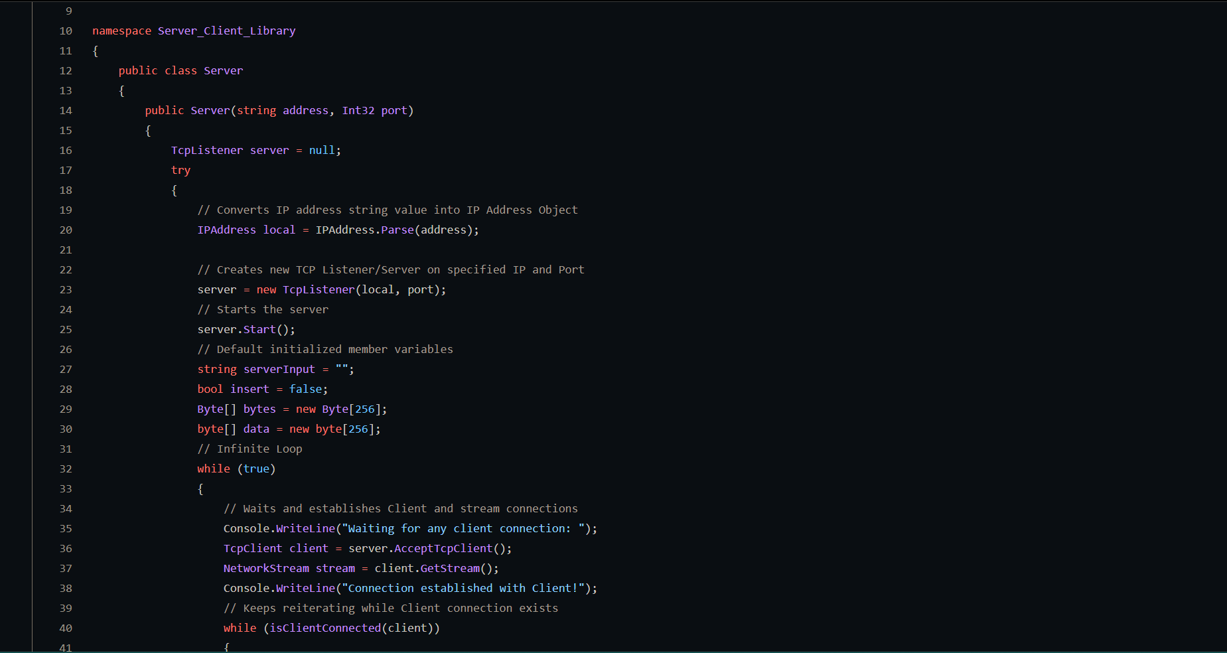This screenshot has height=653, width=1227.
Task: Click the "Waiting for any client connection" string
Action: coord(466,529)
